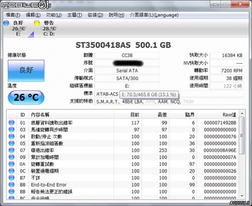The image size is (252, 206).
Task: Click the status dot of attribute 09
Action: (x=11, y=157)
